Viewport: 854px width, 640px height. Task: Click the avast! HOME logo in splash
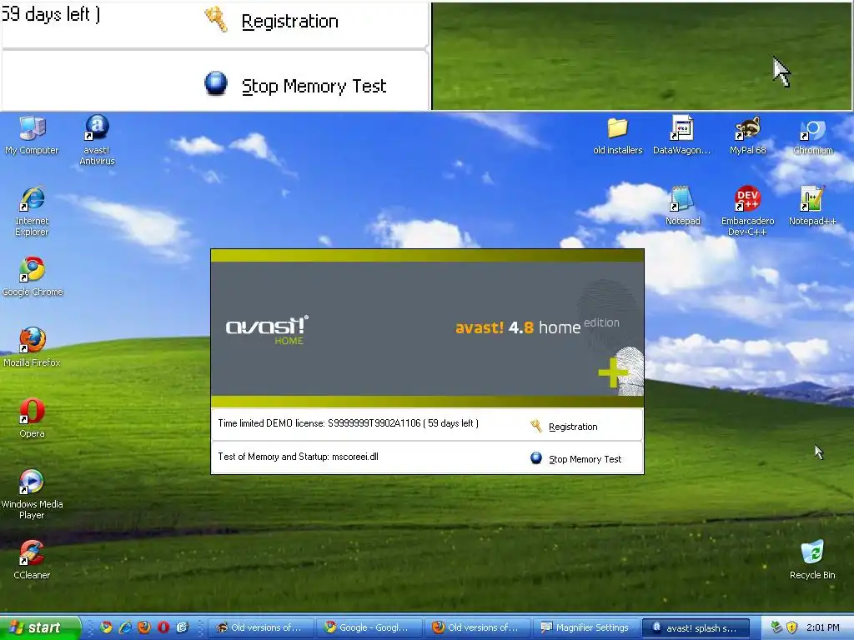coord(267,330)
